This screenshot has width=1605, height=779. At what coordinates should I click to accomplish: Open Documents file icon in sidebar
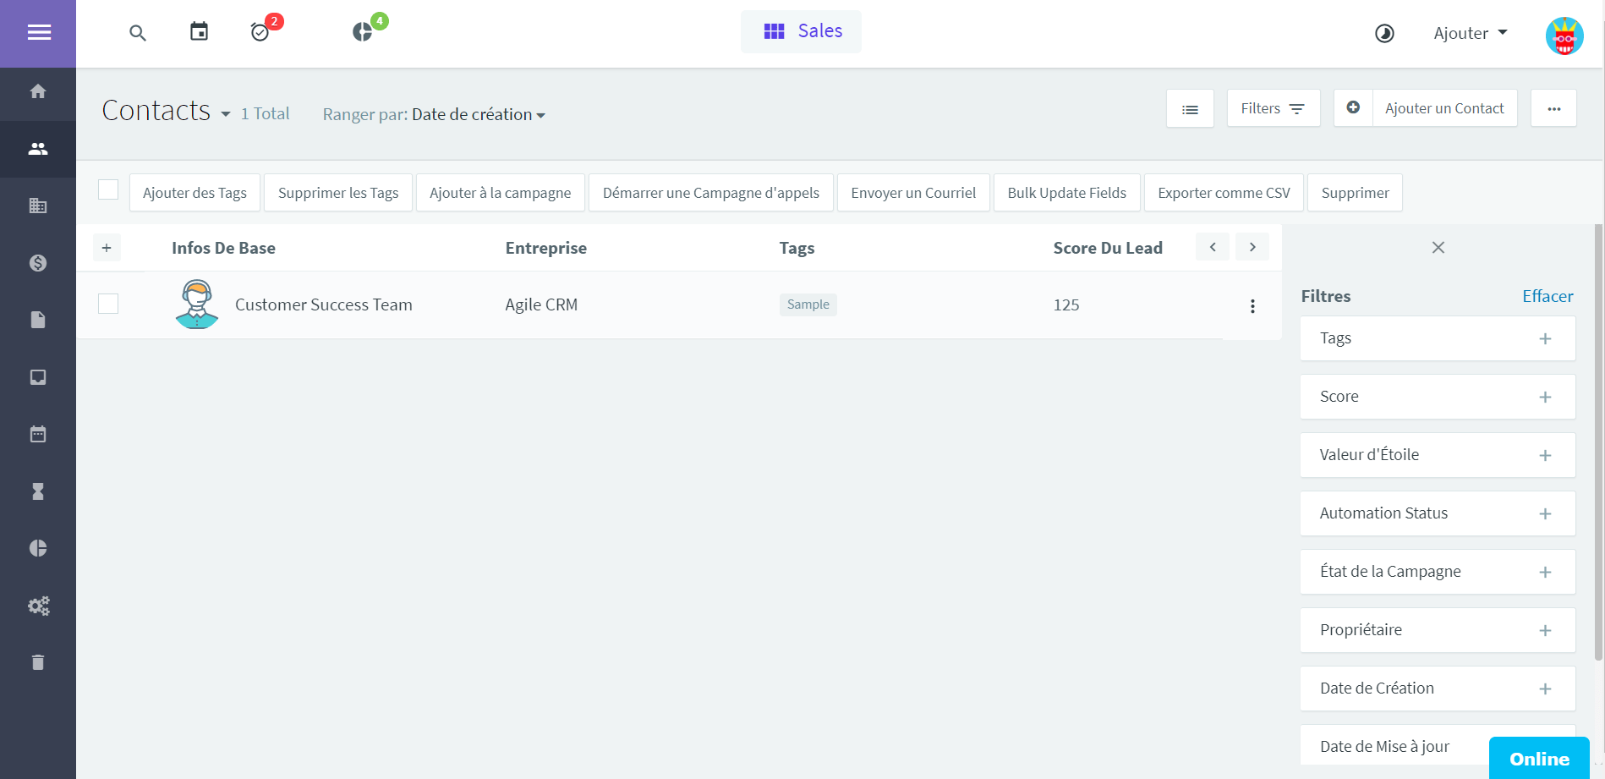click(x=38, y=320)
